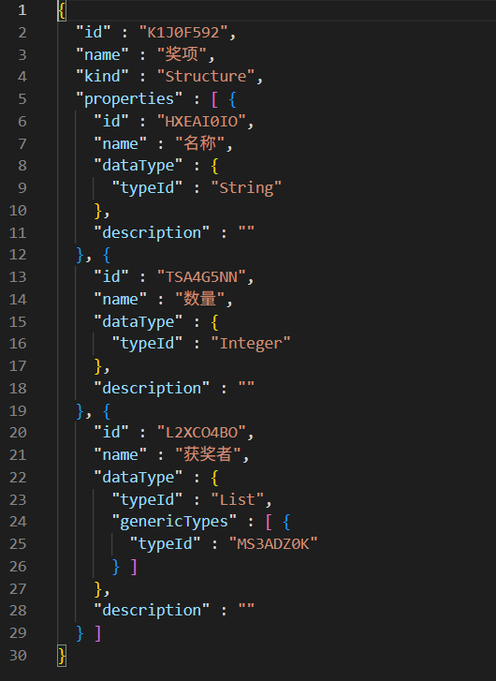
Task: Click the yellow closing brace on line 27
Action: pyautogui.click(x=98, y=588)
